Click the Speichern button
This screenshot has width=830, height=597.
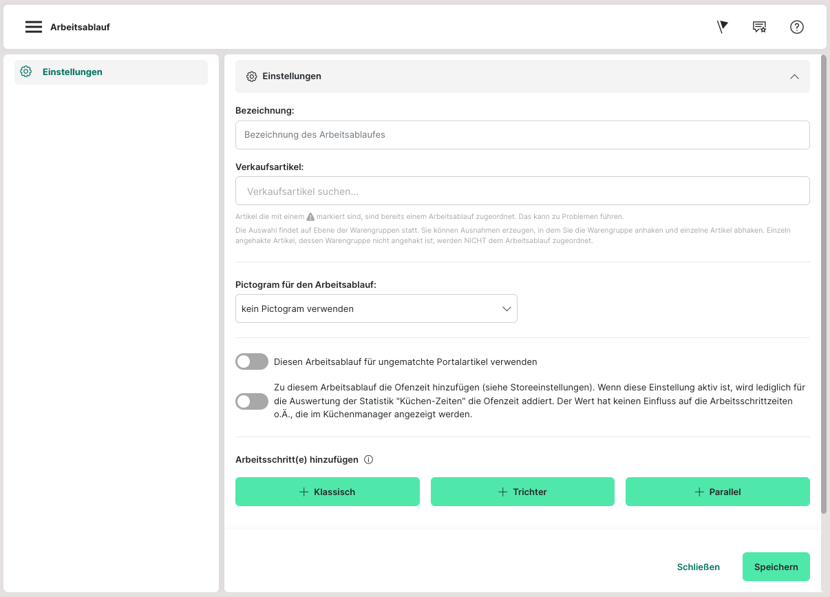click(776, 567)
